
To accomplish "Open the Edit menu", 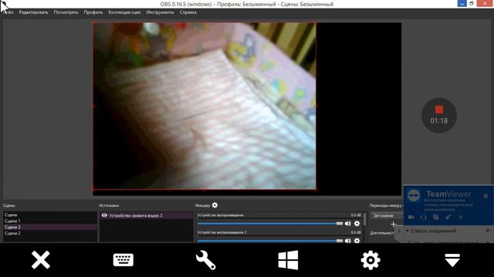I will 33,12.
